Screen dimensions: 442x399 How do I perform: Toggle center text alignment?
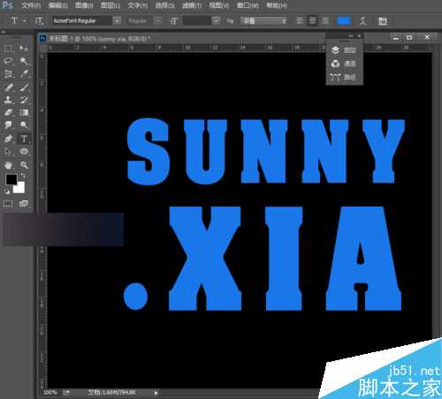(x=312, y=21)
